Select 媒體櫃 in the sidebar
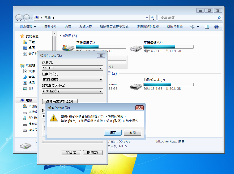Screen dimensions: 234x174 [31, 65]
